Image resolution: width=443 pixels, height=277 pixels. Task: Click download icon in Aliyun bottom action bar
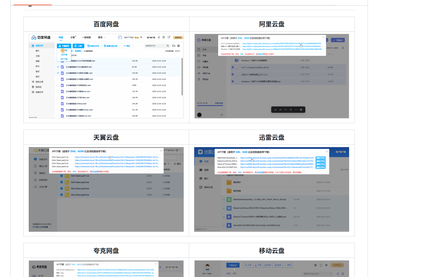(x=275, y=110)
